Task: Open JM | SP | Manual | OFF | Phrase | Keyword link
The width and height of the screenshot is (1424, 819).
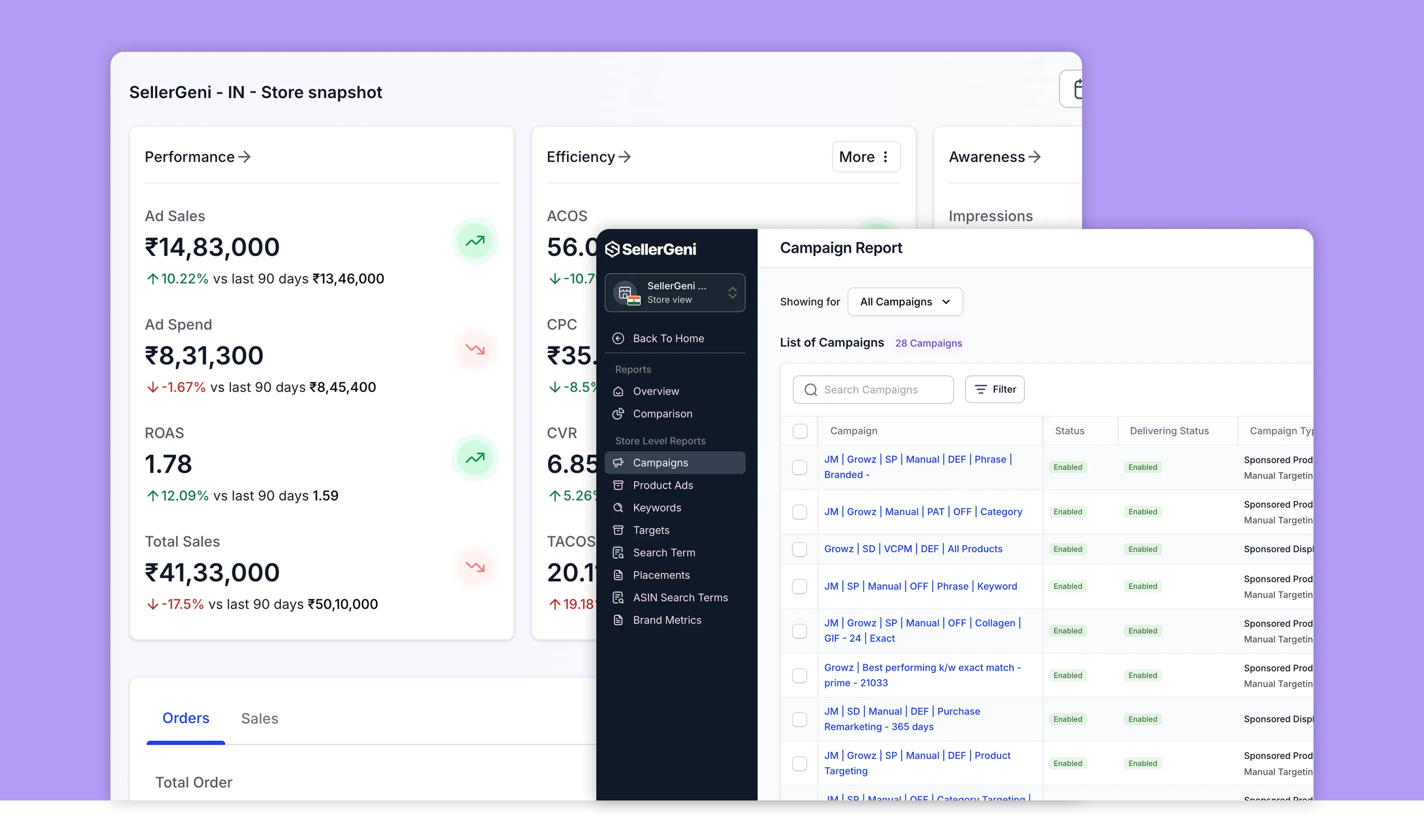Action: (x=920, y=586)
